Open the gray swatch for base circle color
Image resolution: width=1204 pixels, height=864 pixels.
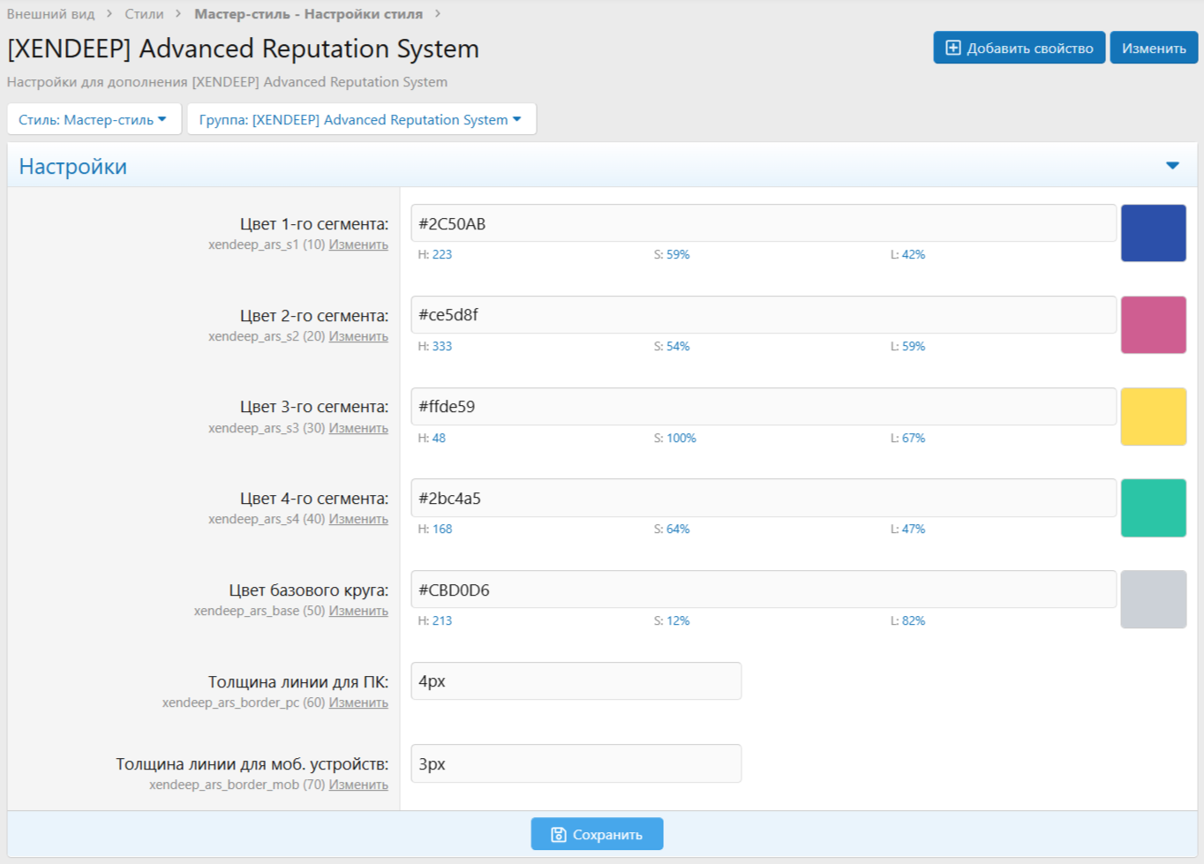pos(1153,599)
